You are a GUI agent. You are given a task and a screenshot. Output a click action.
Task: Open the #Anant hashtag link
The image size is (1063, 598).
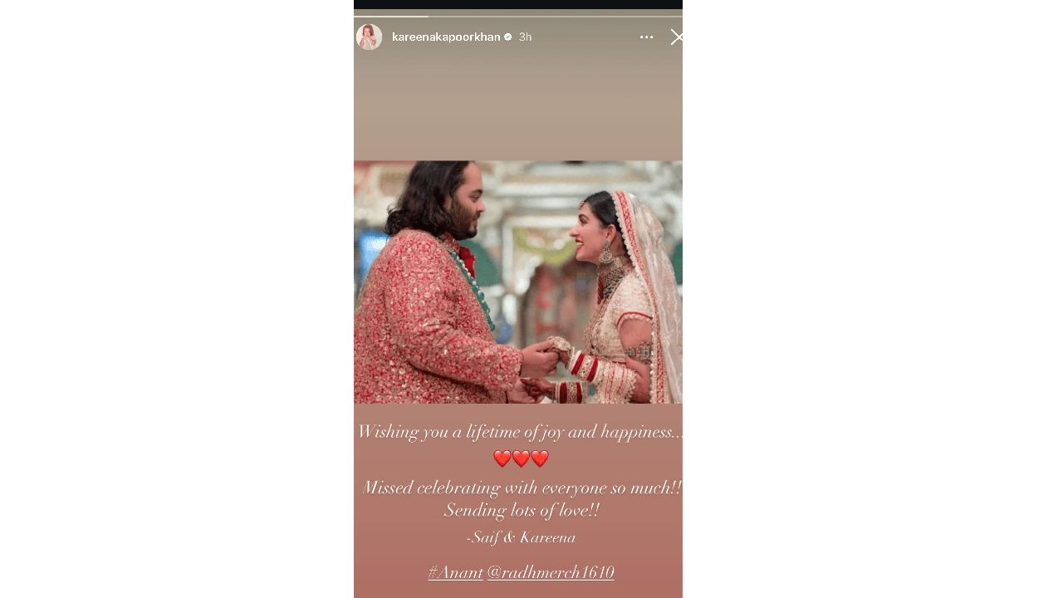[455, 572]
